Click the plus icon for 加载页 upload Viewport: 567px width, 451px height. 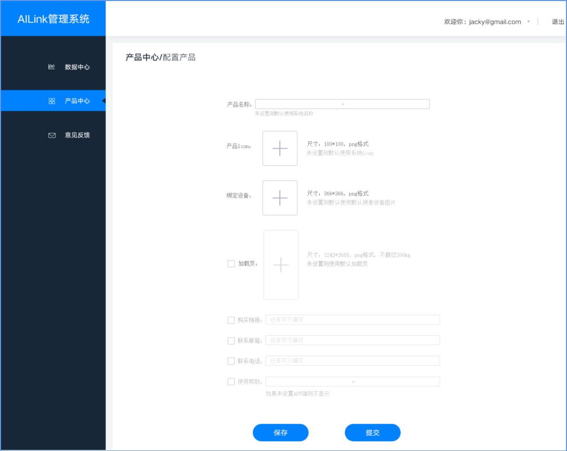click(x=281, y=265)
